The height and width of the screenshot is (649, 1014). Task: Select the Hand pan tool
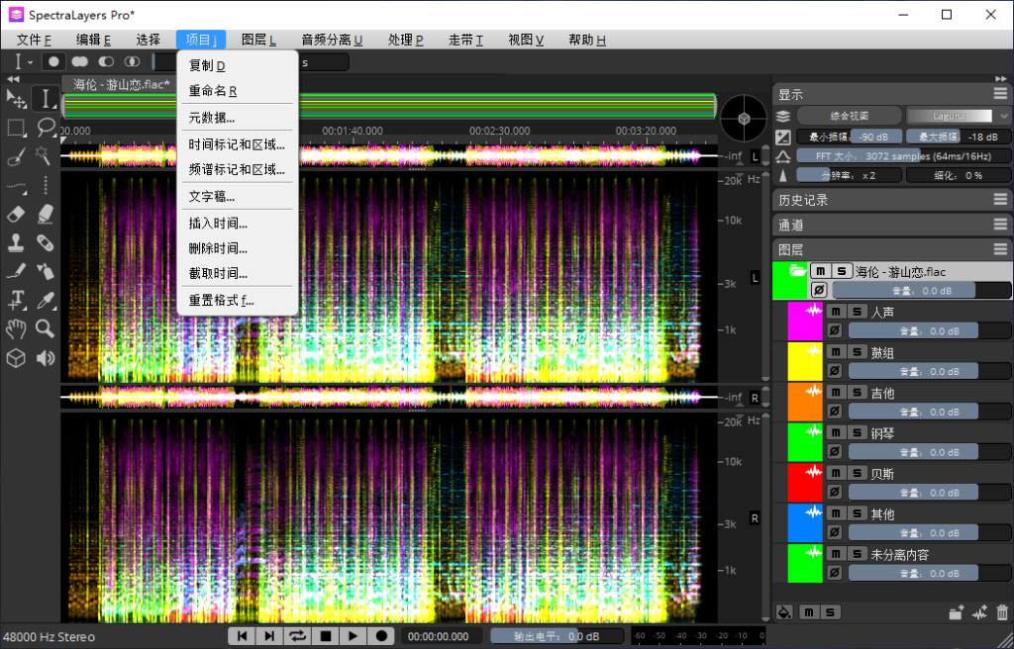tap(16, 329)
